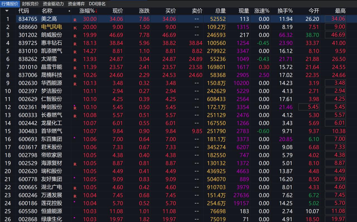This screenshot has height=222, width=357.
Task: Click the R marker beside 太湖雪
Action: point(75,60)
